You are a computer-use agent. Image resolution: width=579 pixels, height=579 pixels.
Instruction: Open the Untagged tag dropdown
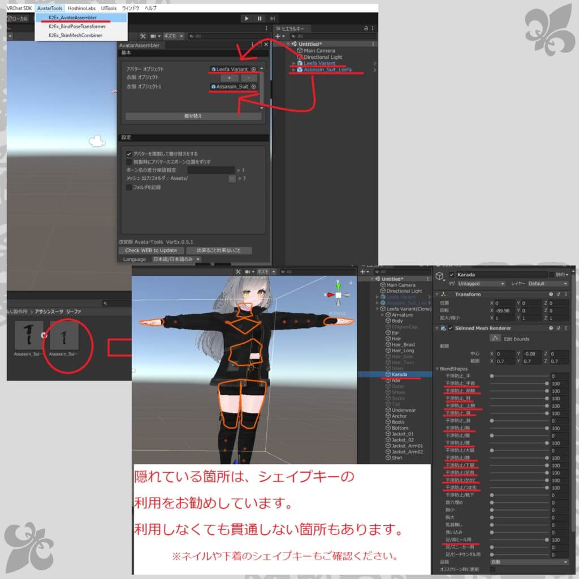[x=481, y=284]
